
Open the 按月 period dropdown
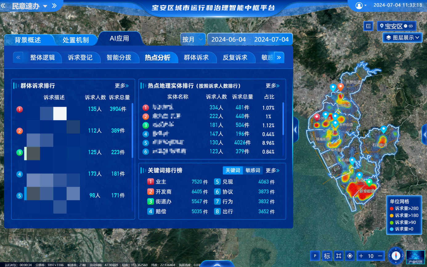pyautogui.click(x=193, y=39)
